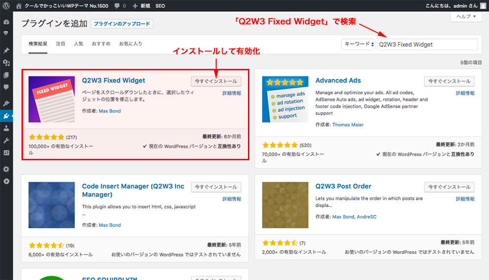Open the Q2W3 Post Order title link
This screenshot has height=280, width=489.
(343, 186)
